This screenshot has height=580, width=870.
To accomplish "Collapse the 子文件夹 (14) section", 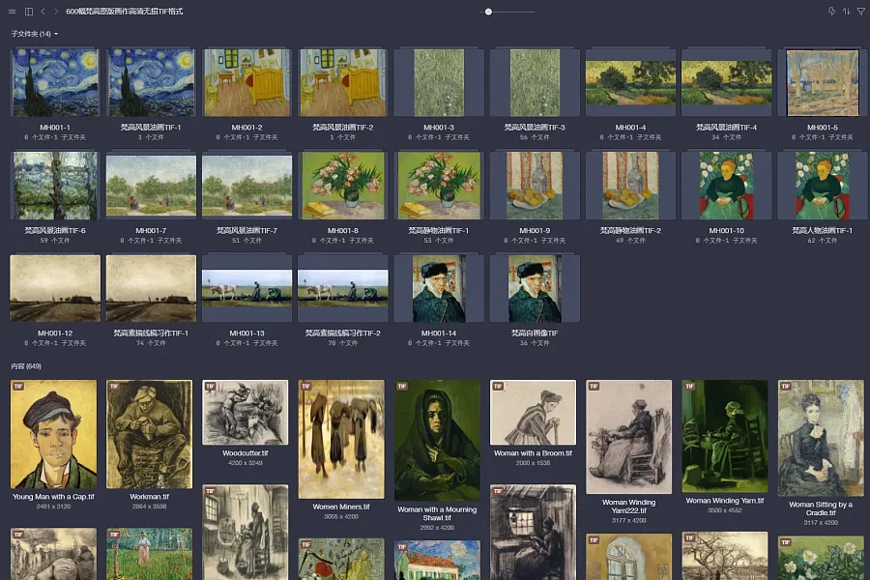I will coord(35,34).
